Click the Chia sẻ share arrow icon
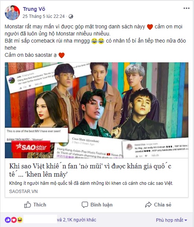This screenshot has width=194, height=227. point(148,205)
